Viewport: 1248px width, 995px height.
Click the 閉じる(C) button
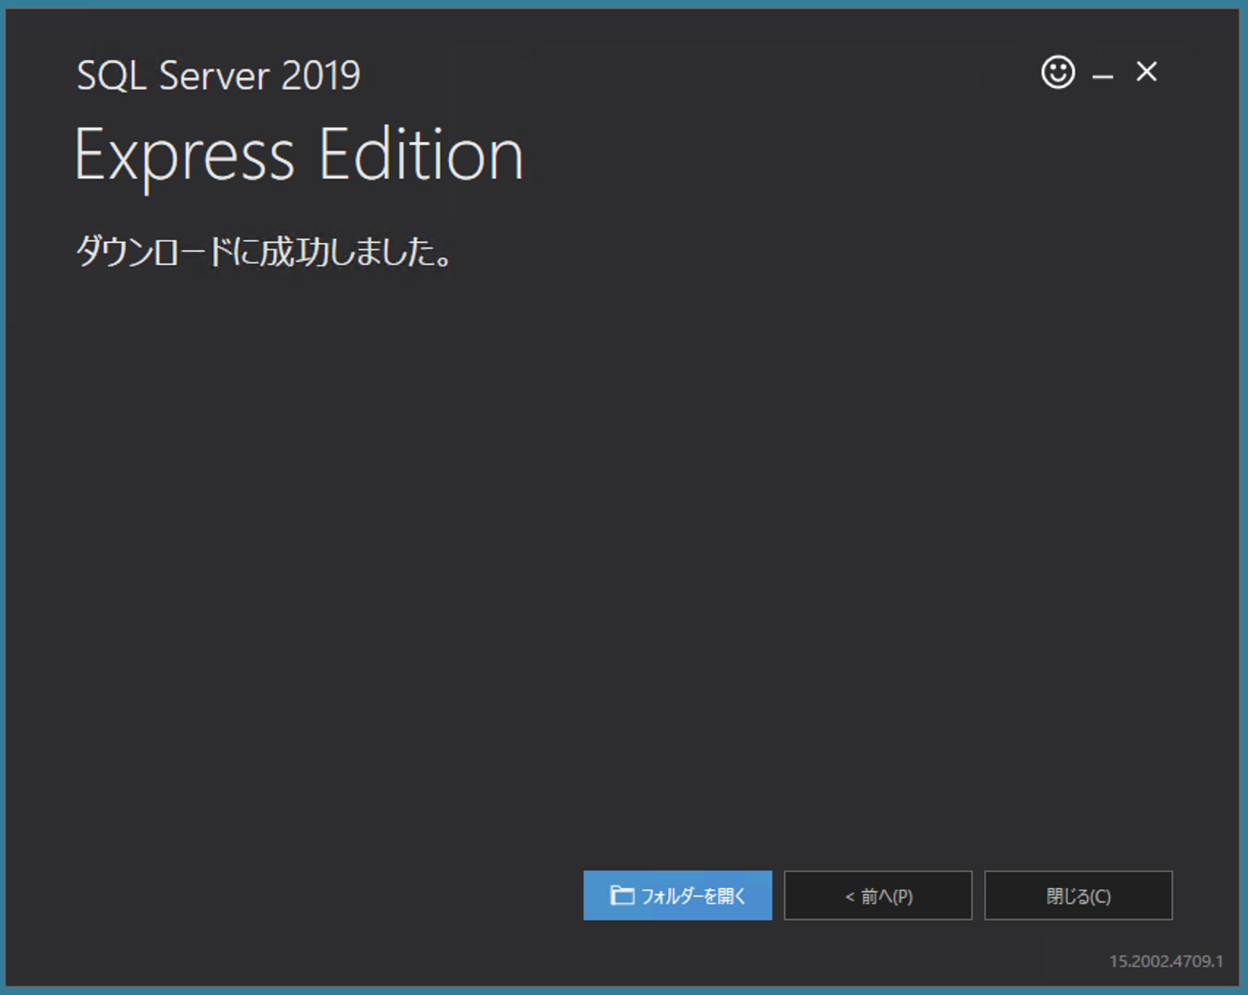click(1078, 895)
